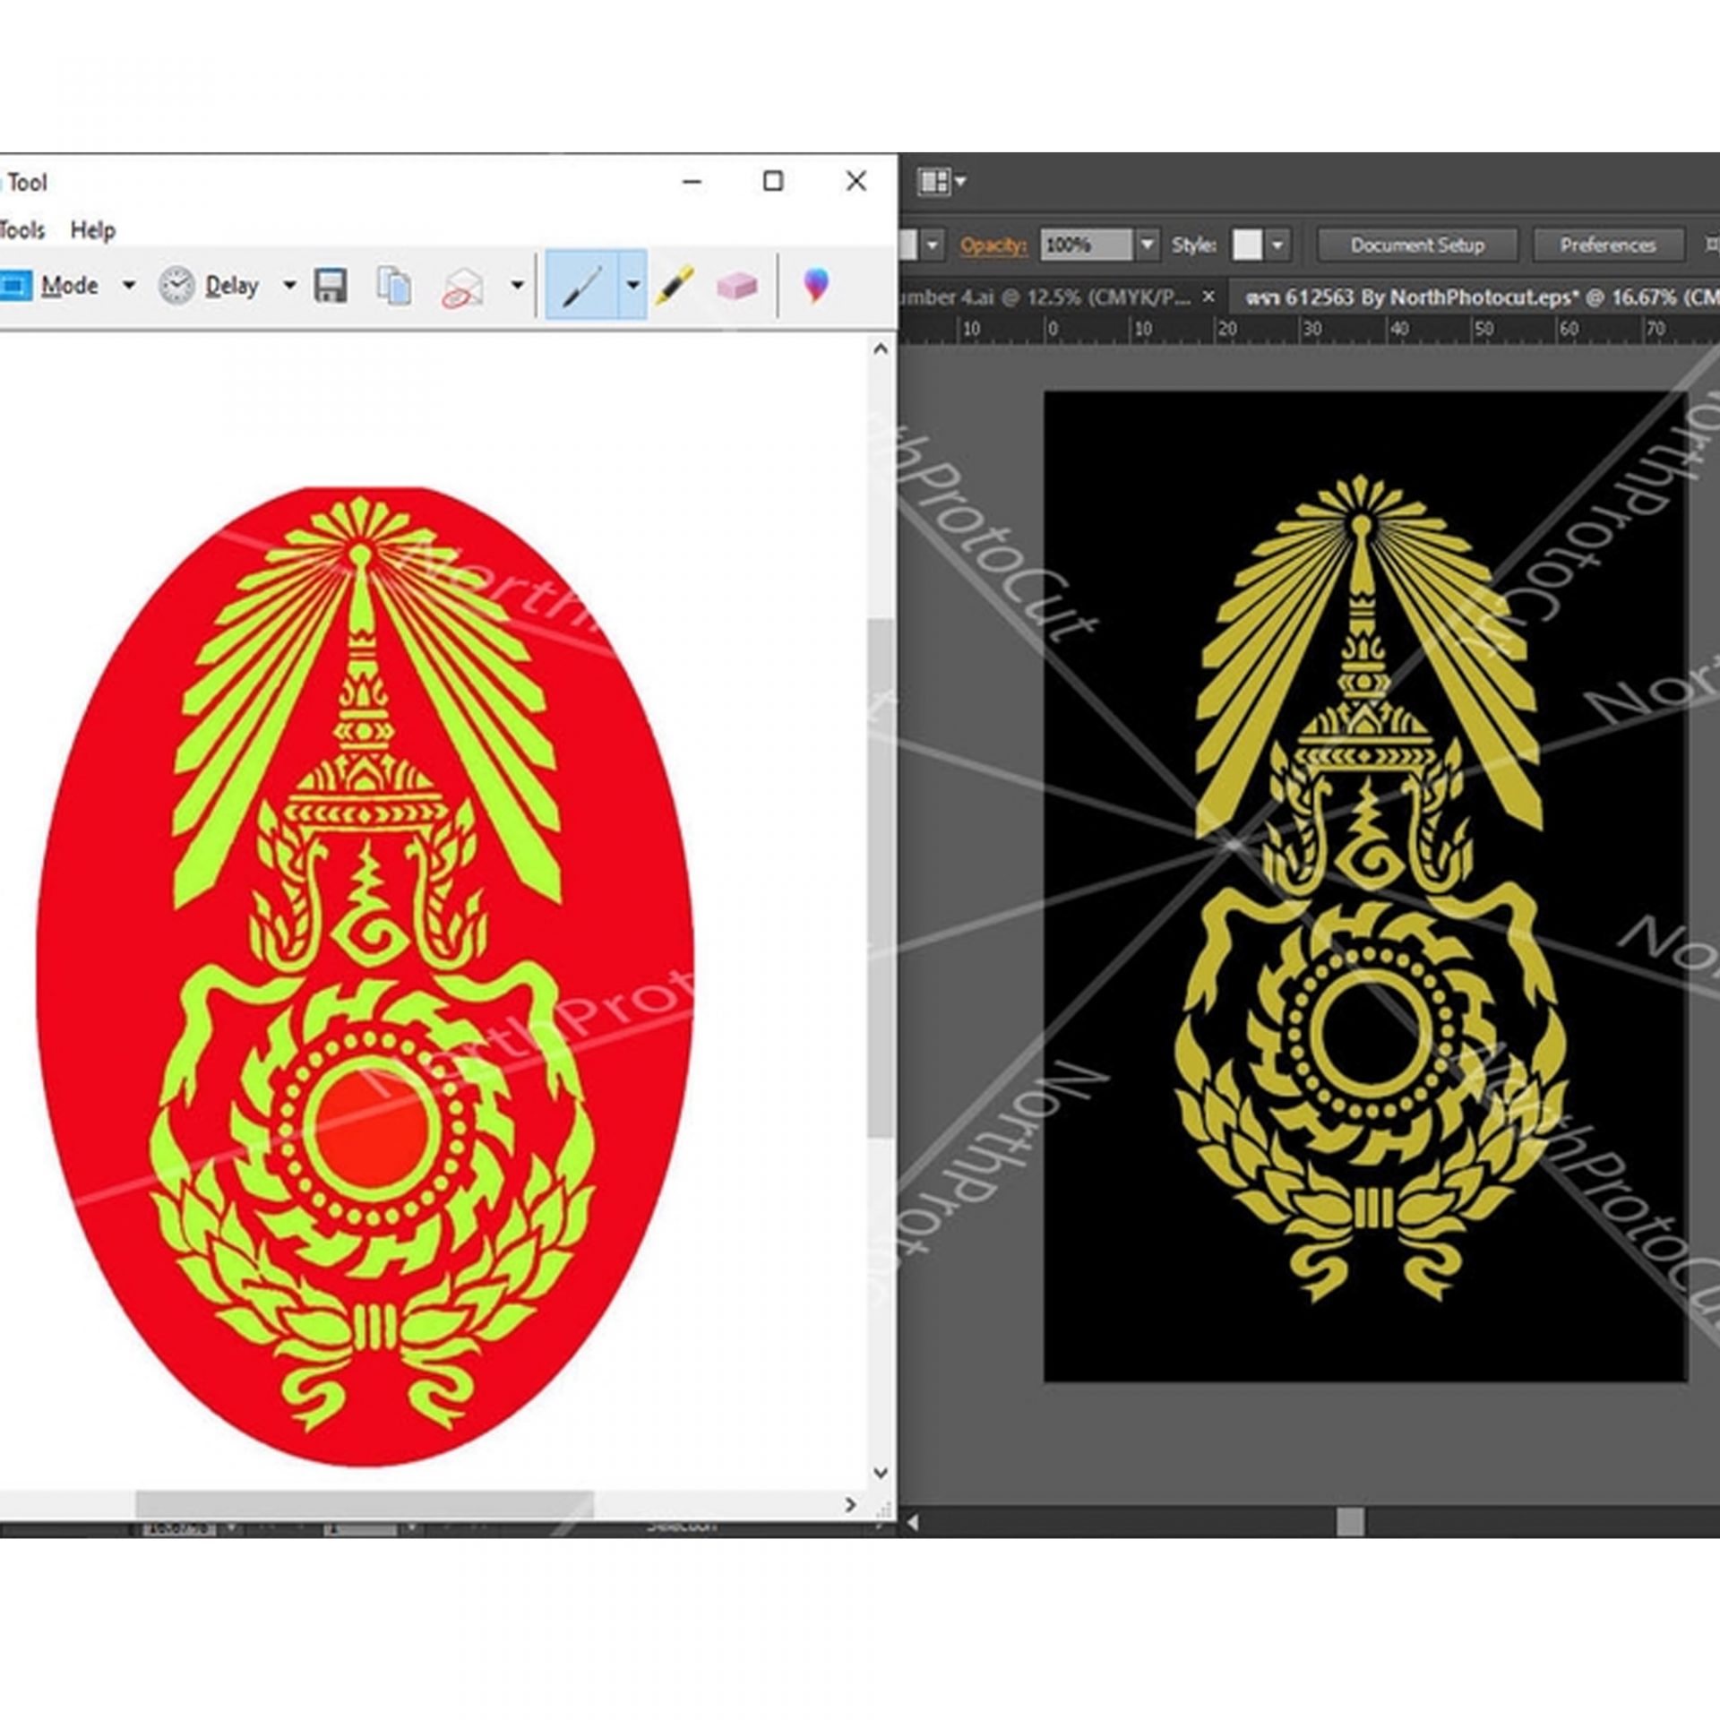The width and height of the screenshot is (1720, 1720).
Task: Switch to the Number 4.ai document tab
Action: [x=1045, y=297]
